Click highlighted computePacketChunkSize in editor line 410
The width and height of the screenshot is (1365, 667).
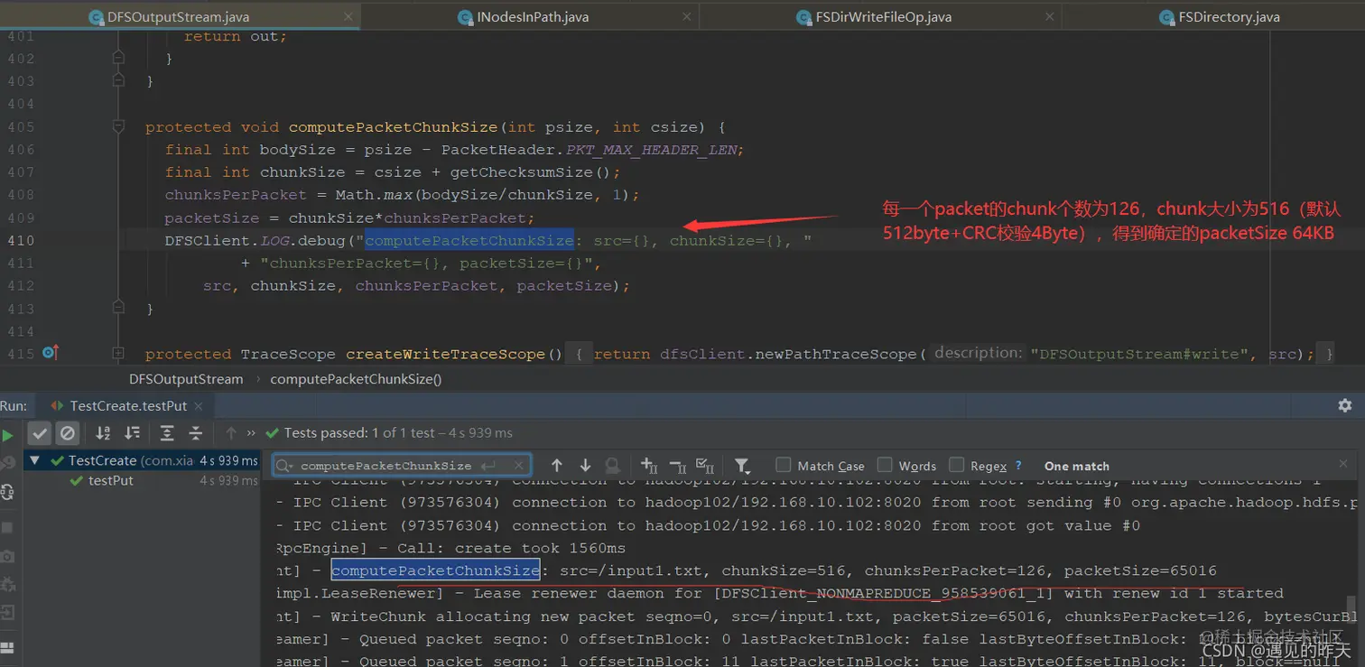pyautogui.click(x=469, y=240)
